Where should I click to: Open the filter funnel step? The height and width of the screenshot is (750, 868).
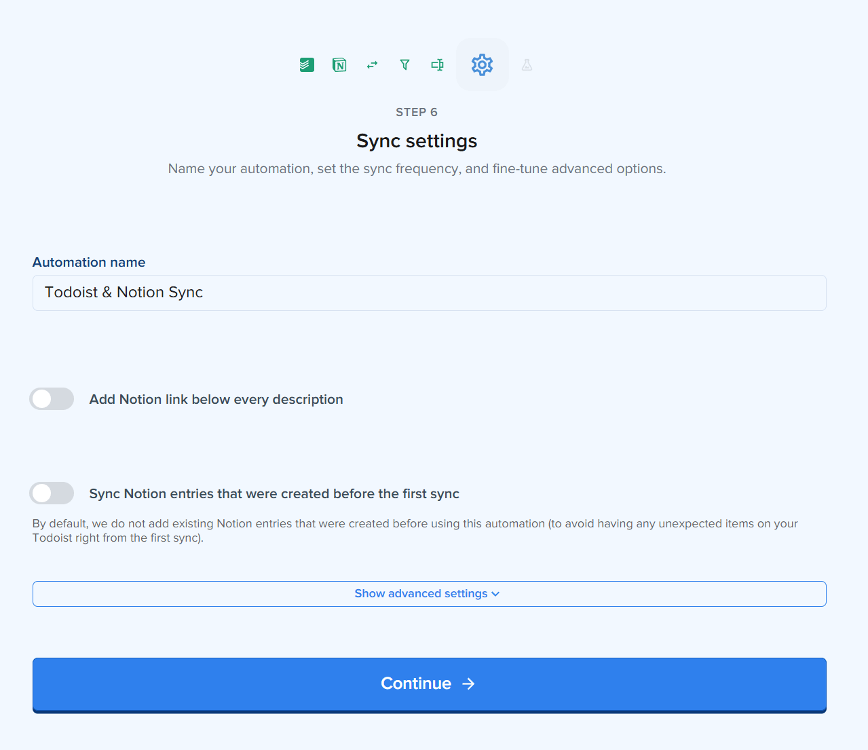coord(404,65)
